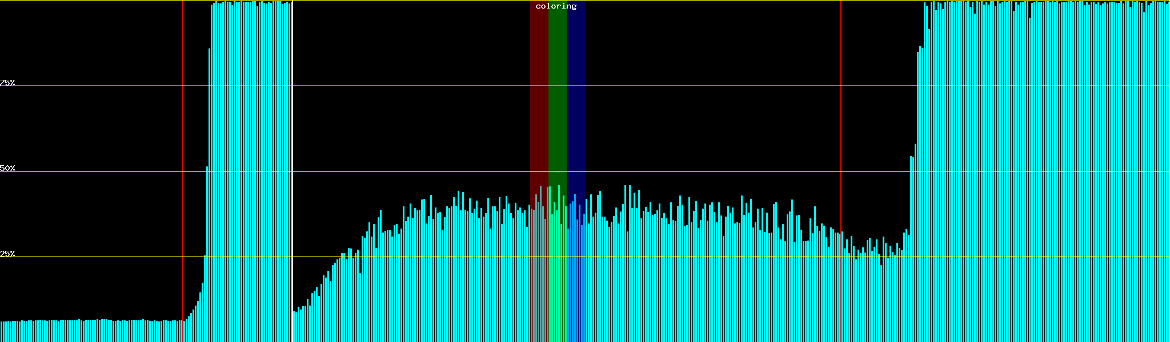The width and height of the screenshot is (1170, 342).
Task: Select the left red vertical marker line
Action: [183, 171]
